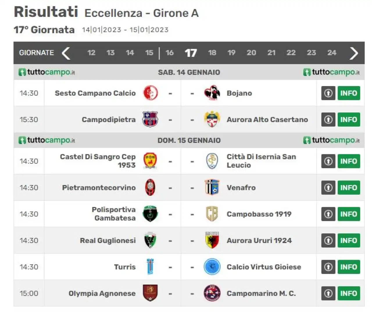Switch to giornata 16
The image size is (372, 315).
point(170,53)
